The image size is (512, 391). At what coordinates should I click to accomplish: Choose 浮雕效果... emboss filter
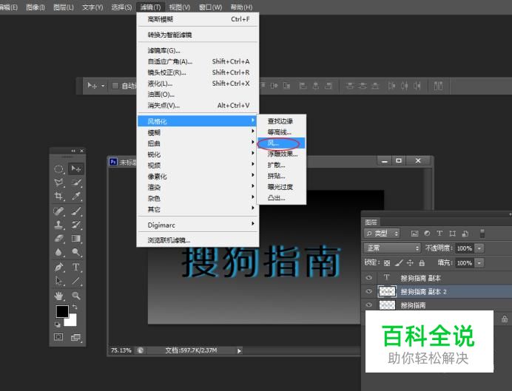tap(281, 154)
